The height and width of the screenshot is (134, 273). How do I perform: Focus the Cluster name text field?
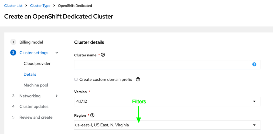click(162, 65)
